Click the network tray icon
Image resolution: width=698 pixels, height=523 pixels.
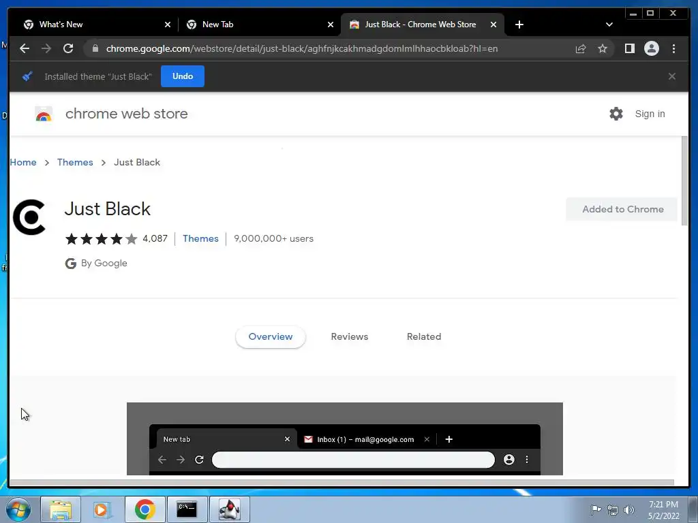tap(613, 510)
